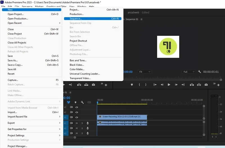The height and width of the screenshot is (148, 225).
Task: Enable voice-over record on track A1
Action: [x=87, y=123]
